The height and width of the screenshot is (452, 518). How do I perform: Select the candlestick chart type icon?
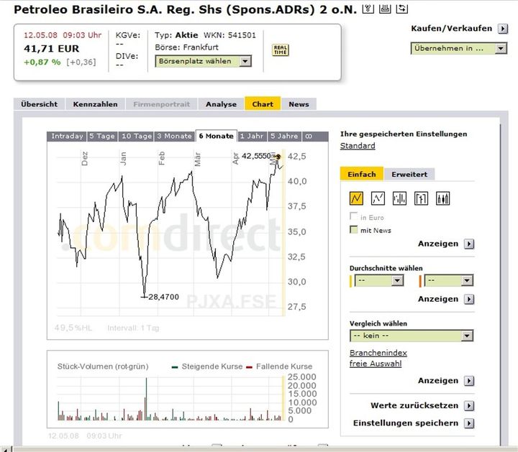[442, 198]
